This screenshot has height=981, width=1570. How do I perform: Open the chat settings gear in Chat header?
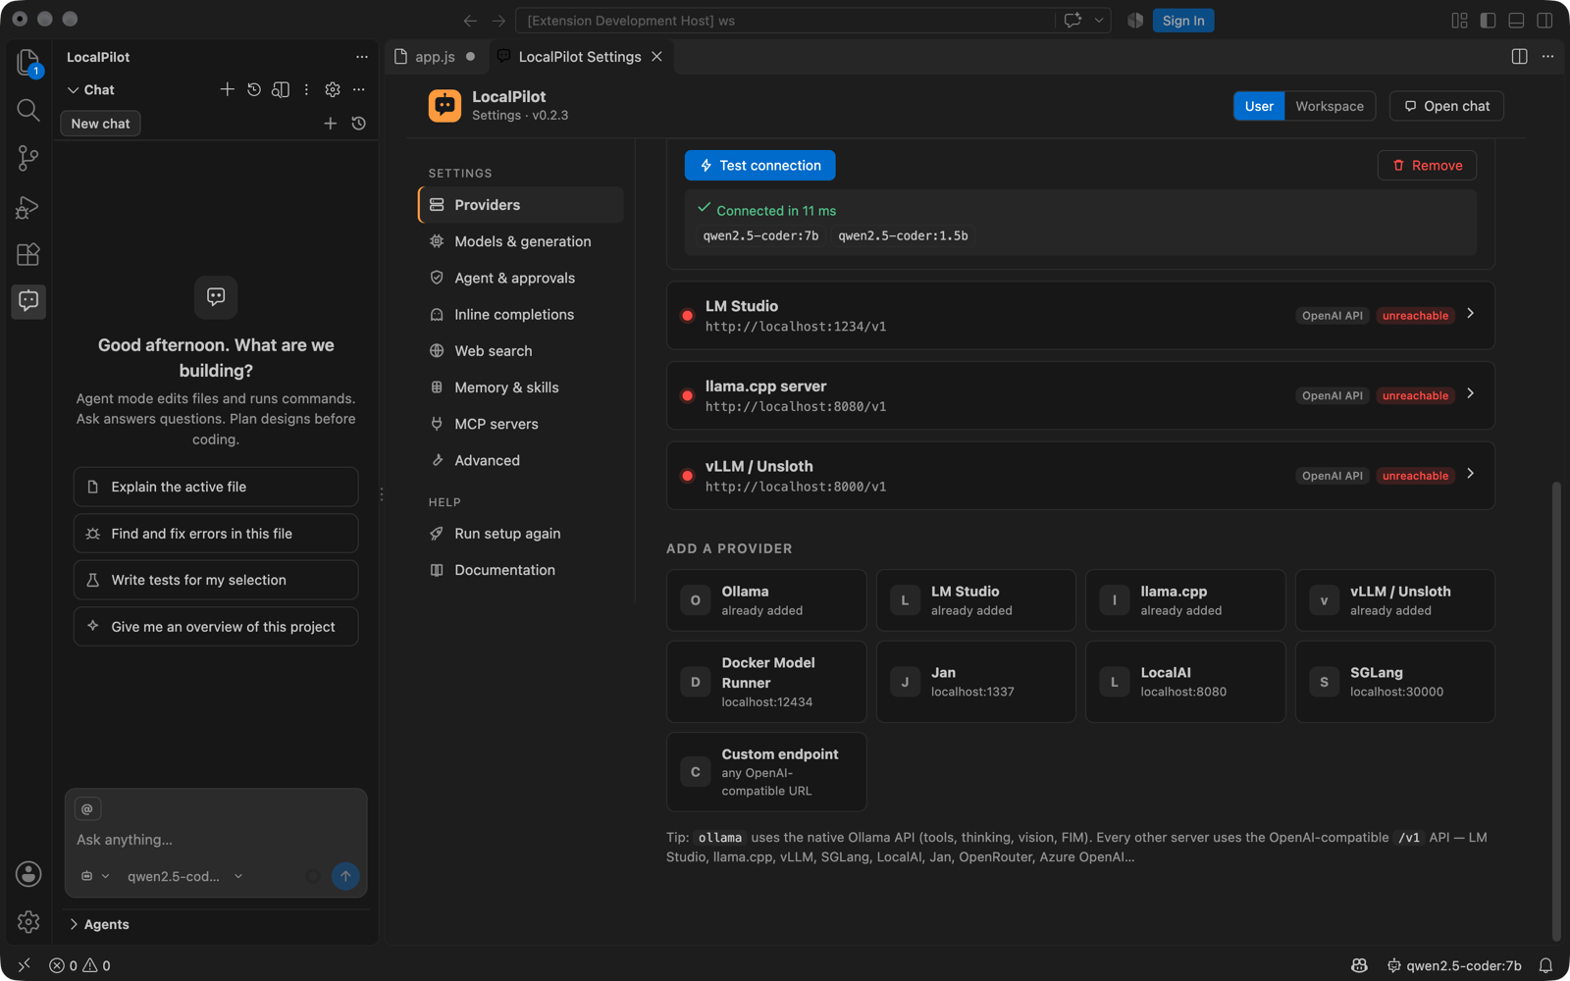[333, 89]
